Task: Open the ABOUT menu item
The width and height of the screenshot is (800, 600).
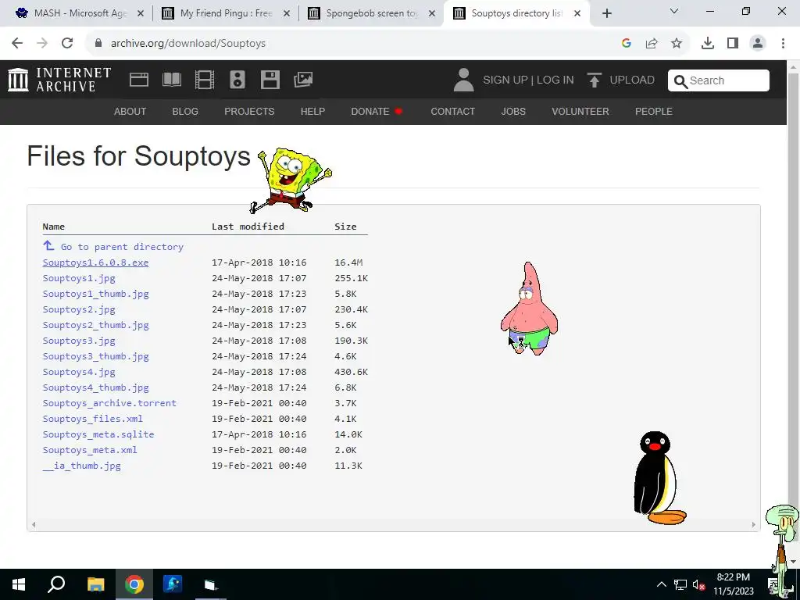Action: (130, 111)
